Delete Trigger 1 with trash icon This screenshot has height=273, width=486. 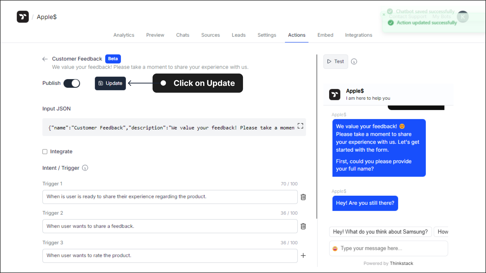click(x=303, y=197)
